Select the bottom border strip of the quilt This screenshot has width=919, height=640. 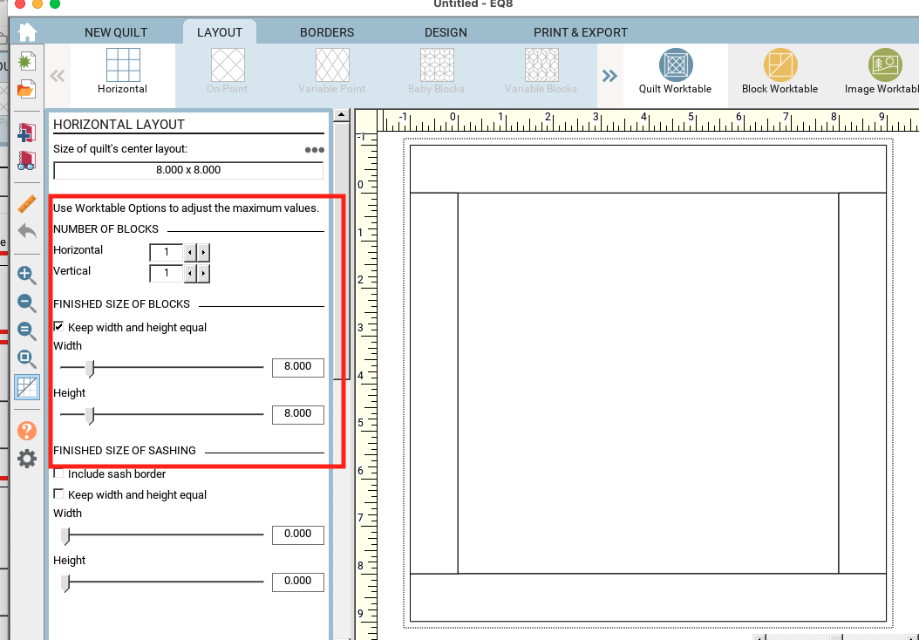[648, 597]
